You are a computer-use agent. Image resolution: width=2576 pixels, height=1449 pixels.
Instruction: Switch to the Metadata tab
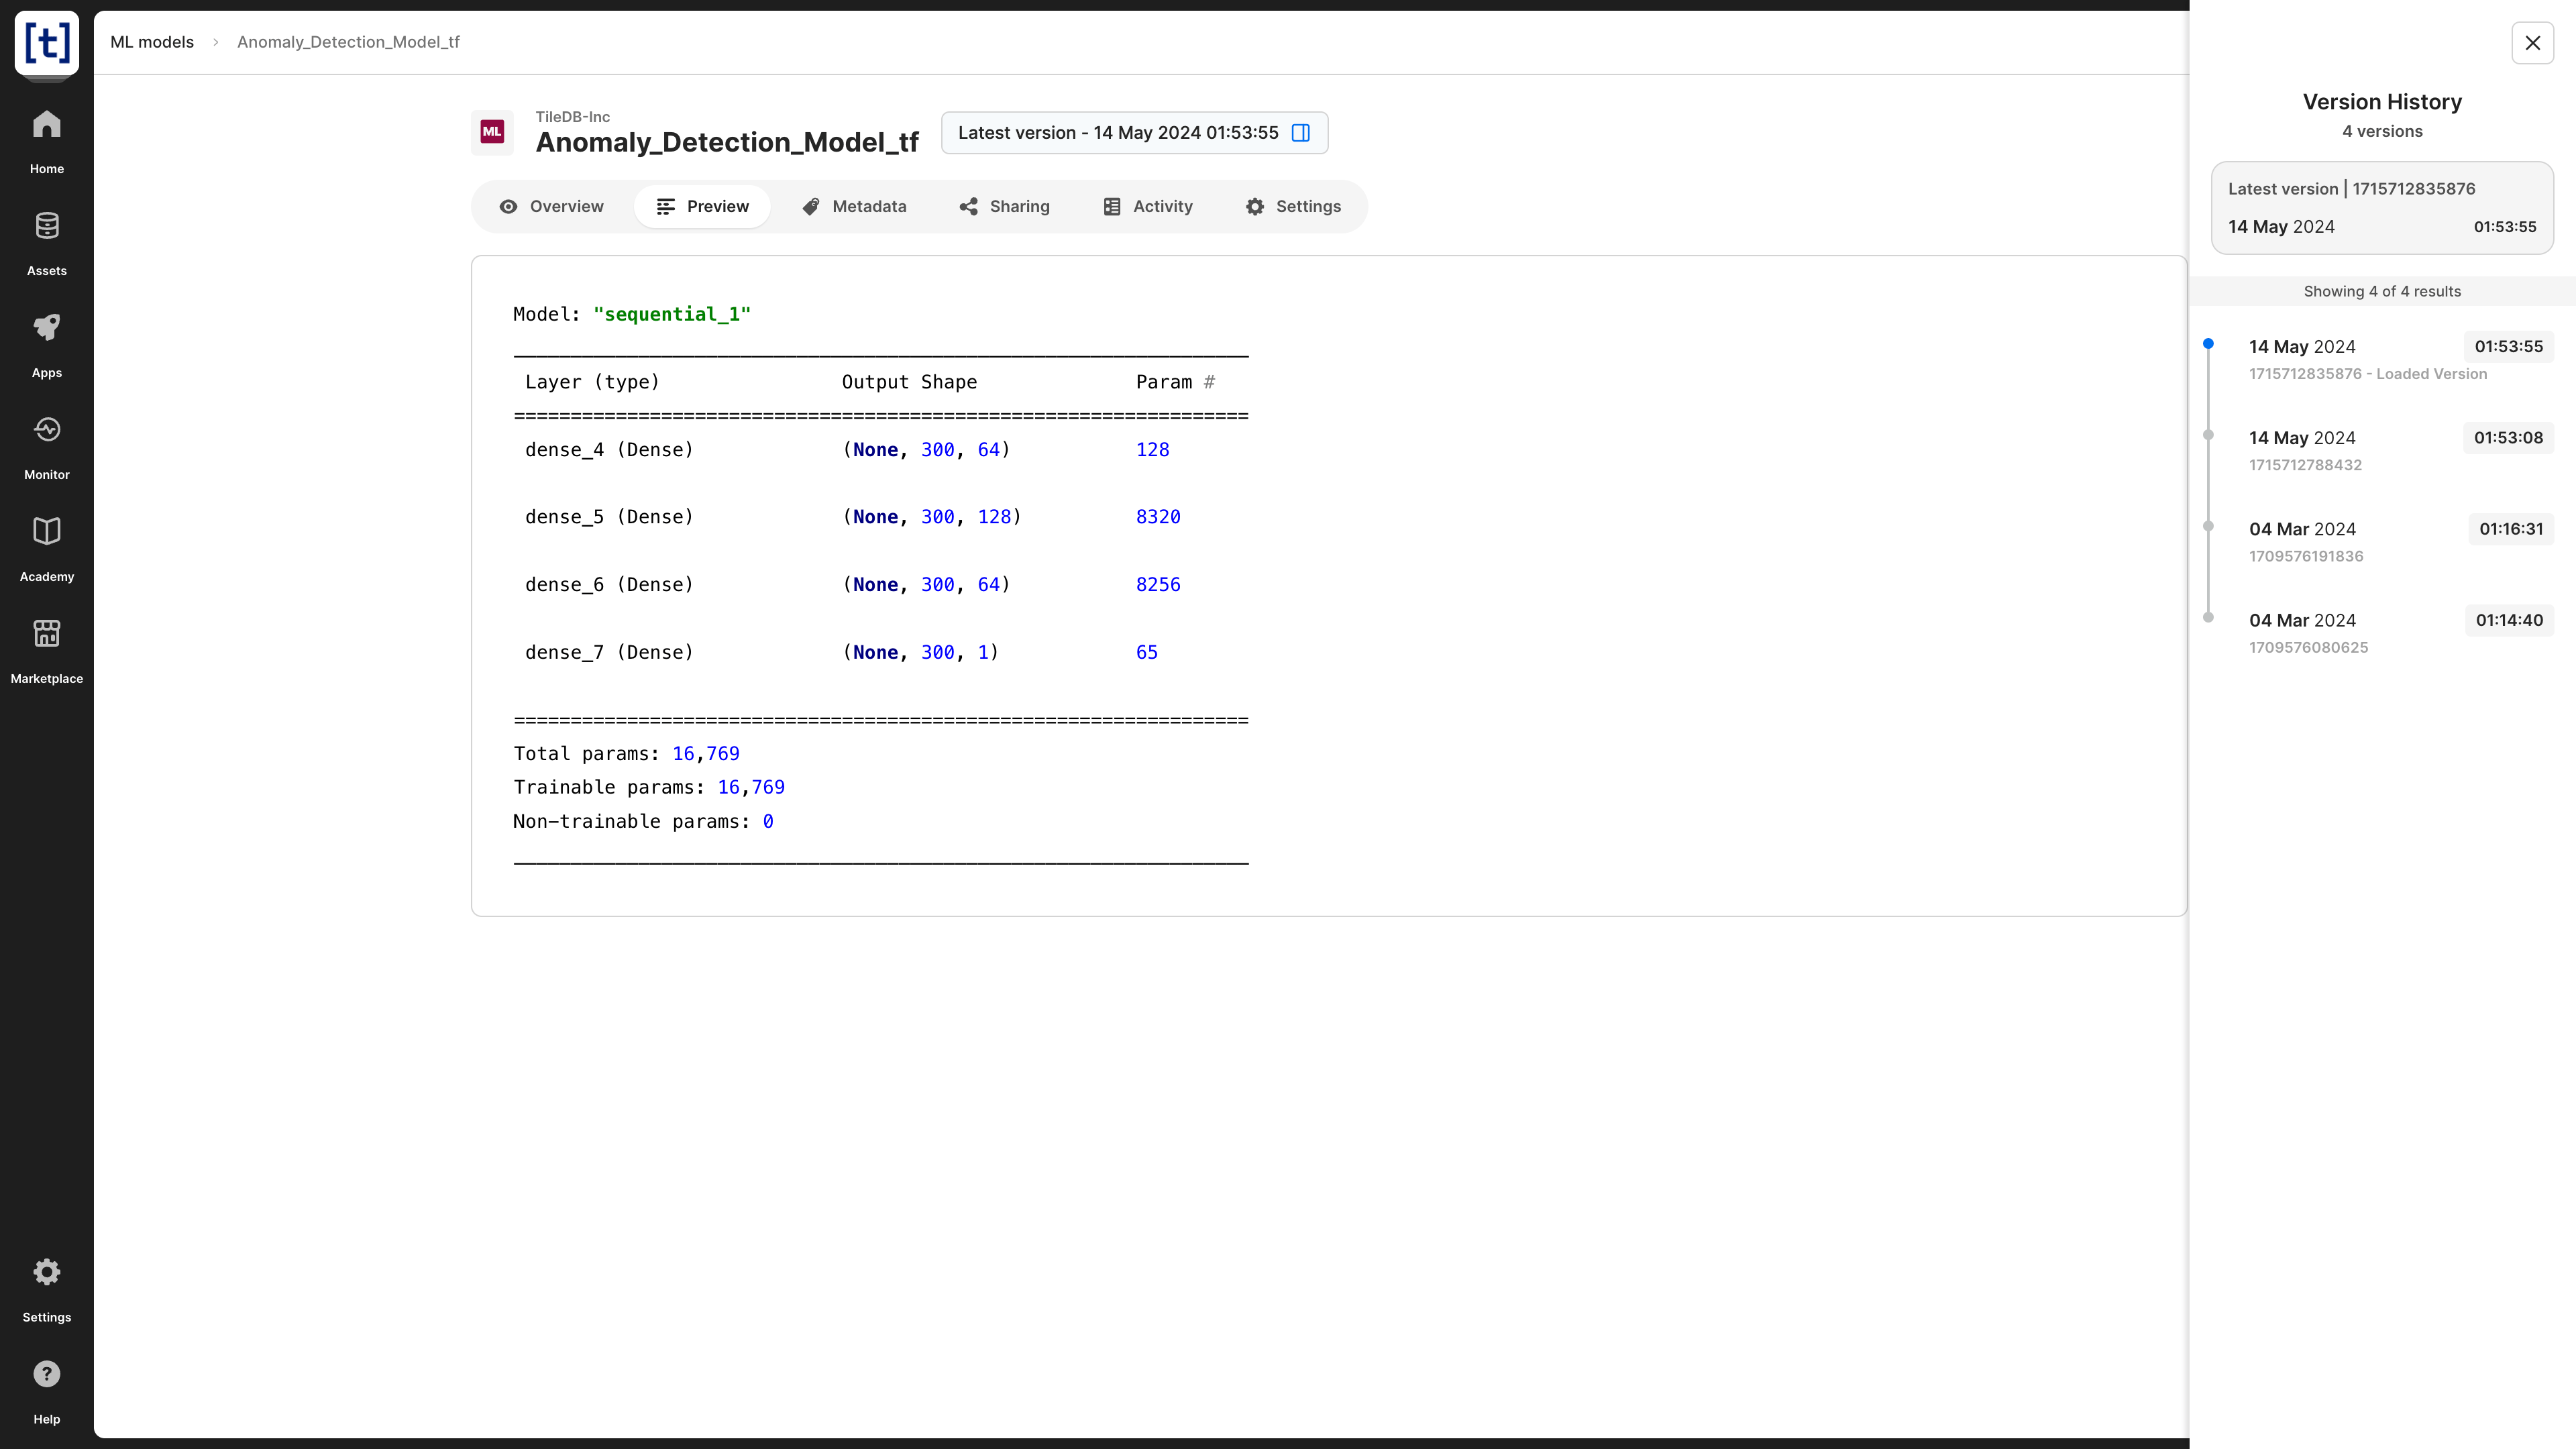(x=854, y=207)
